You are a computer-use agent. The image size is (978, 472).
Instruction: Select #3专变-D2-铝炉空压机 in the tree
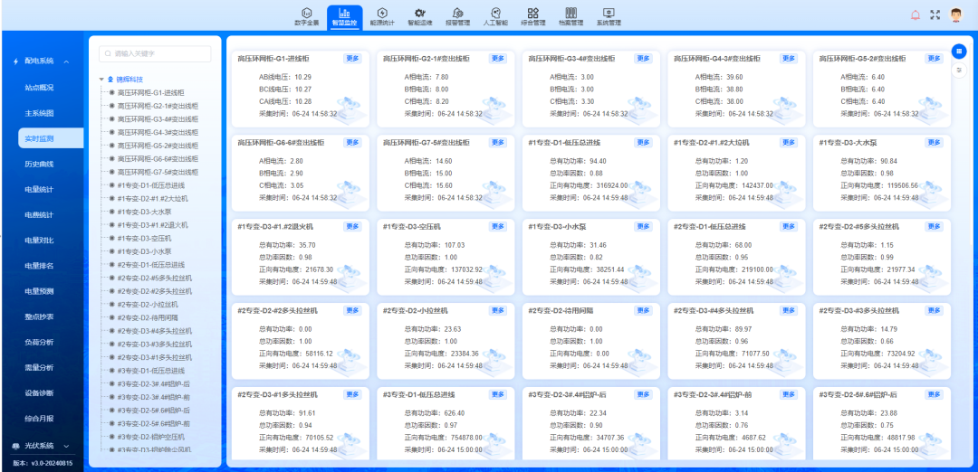pyautogui.click(x=150, y=437)
